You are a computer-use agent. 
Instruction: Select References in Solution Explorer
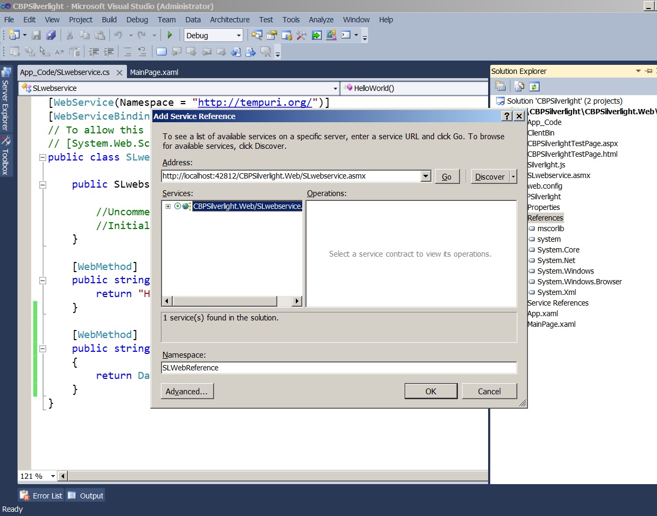[x=545, y=218]
